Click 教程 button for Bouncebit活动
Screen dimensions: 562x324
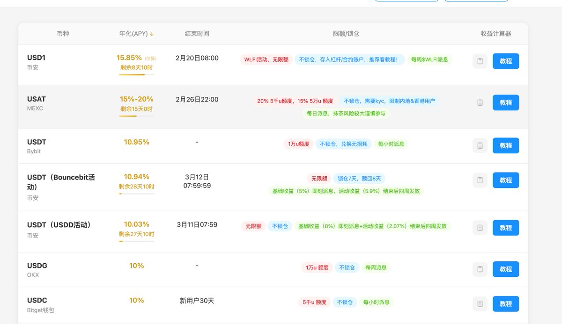[506, 180]
